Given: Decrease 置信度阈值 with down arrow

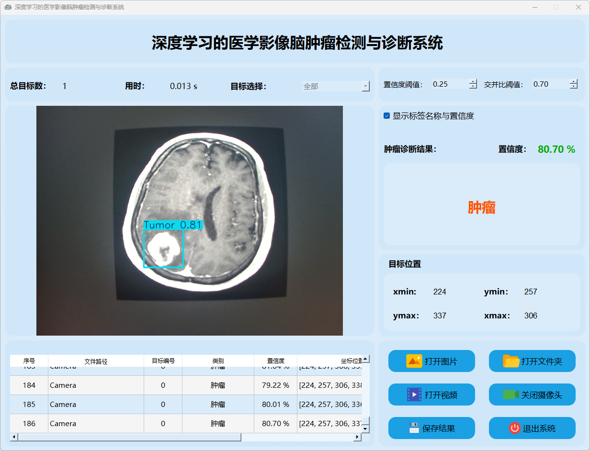Looking at the screenshot, I should (x=473, y=86).
